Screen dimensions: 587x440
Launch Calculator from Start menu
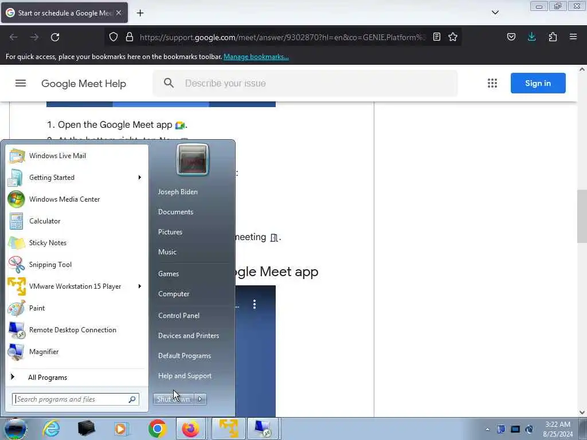tap(77, 221)
